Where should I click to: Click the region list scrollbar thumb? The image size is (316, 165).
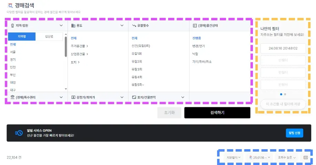click(x=66, y=47)
